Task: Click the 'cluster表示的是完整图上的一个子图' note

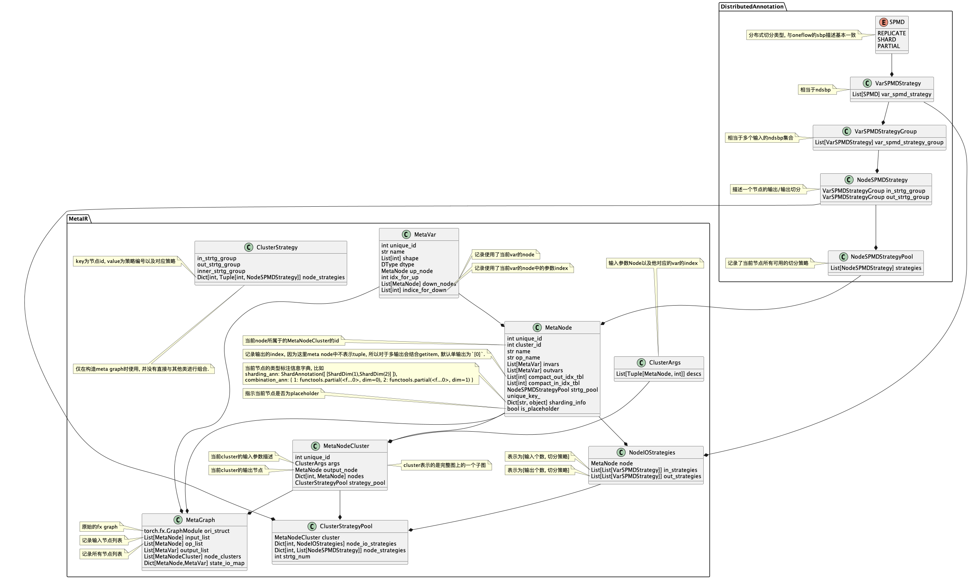Action: pyautogui.click(x=445, y=465)
